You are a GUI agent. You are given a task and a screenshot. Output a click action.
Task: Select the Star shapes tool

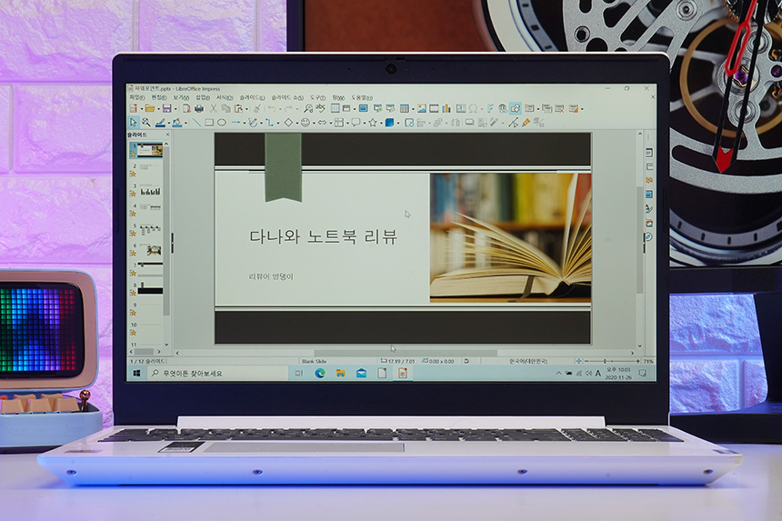pyautogui.click(x=373, y=122)
